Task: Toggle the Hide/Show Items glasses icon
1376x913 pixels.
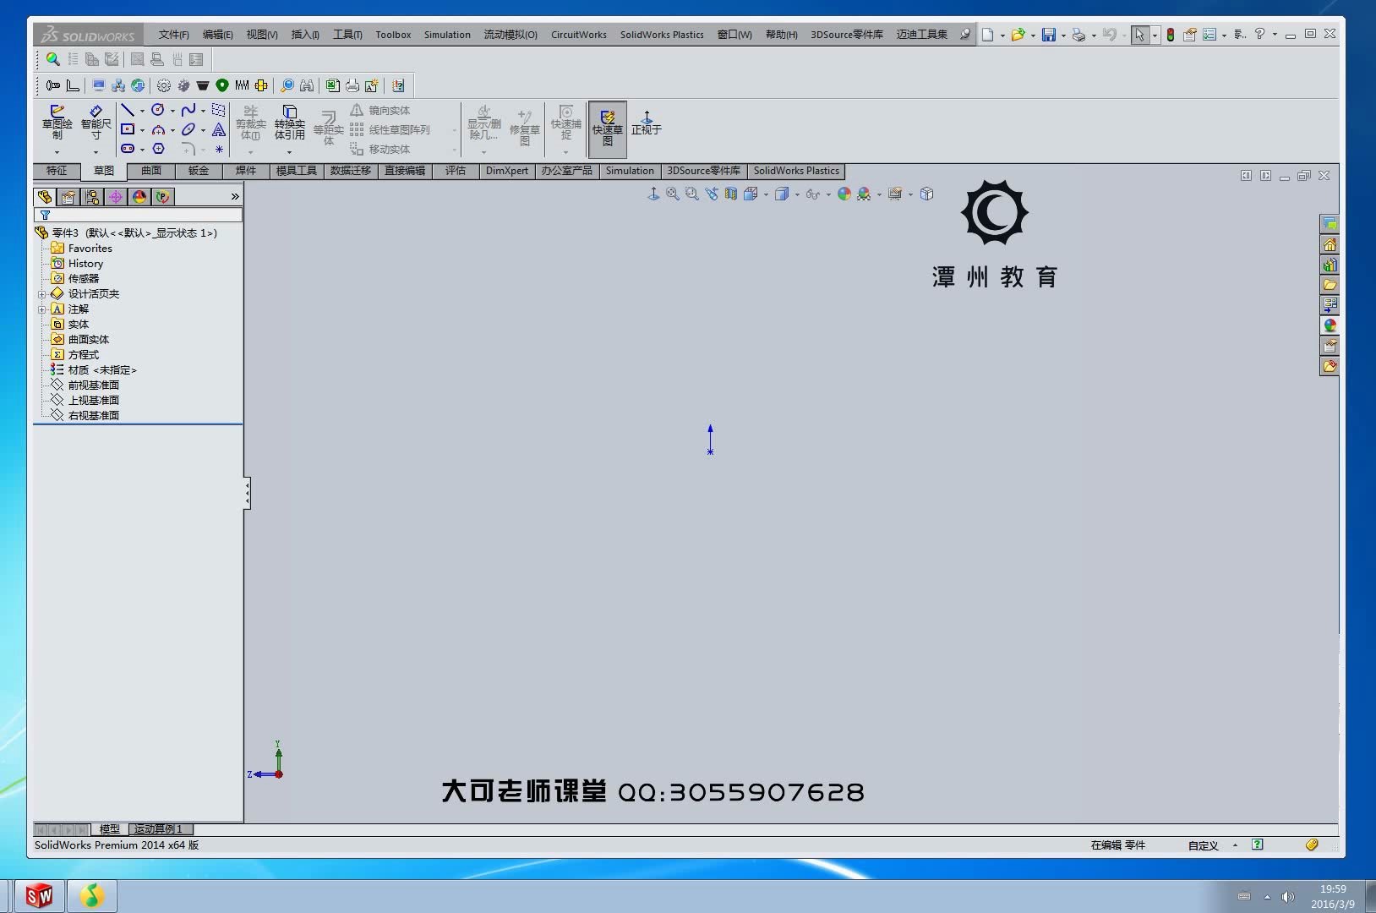Action: click(x=814, y=194)
